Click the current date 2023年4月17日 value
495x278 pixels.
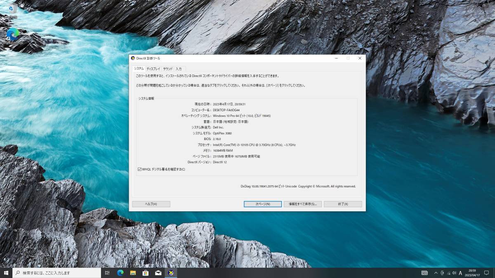(x=229, y=104)
